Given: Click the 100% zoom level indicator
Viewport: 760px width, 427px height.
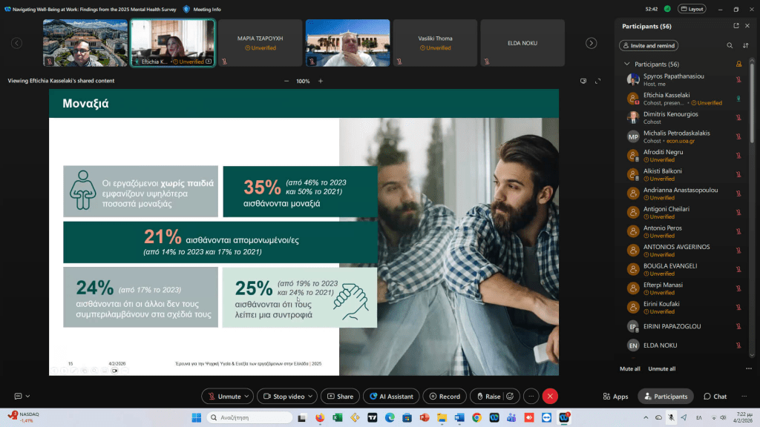Looking at the screenshot, I should [303, 81].
